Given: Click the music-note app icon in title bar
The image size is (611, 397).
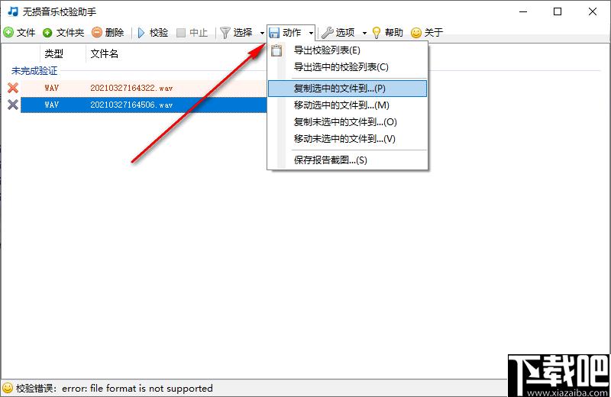Looking at the screenshot, I should (13, 11).
